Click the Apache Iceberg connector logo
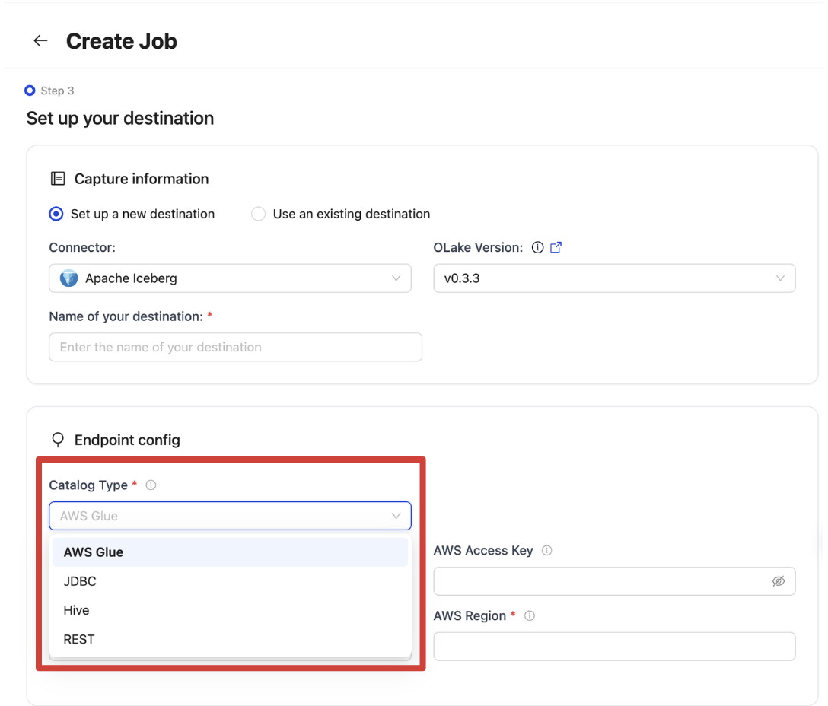Image resolution: width=828 pixels, height=706 pixels. 68,278
